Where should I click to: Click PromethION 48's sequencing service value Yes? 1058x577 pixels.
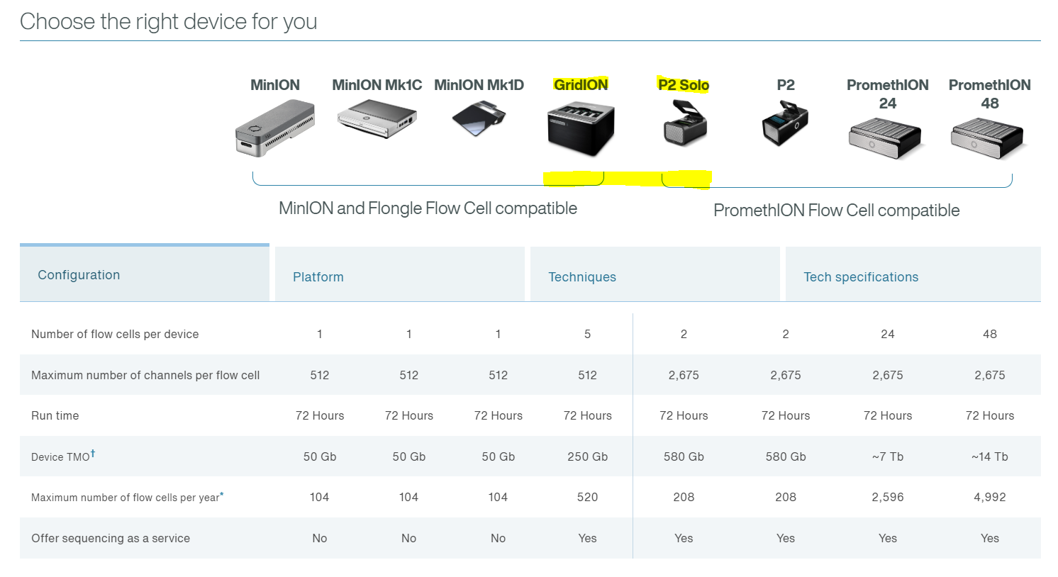click(990, 538)
